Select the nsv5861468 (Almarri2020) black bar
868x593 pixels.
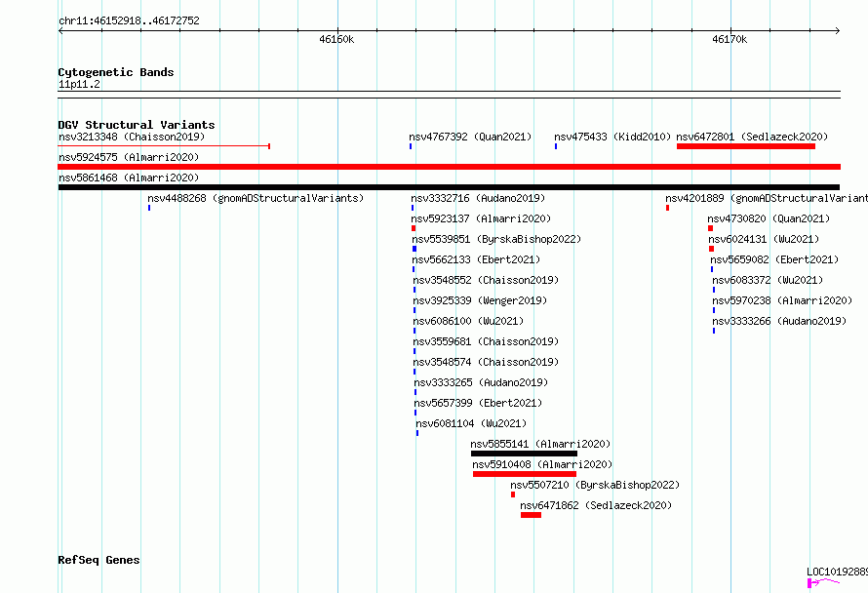(449, 187)
